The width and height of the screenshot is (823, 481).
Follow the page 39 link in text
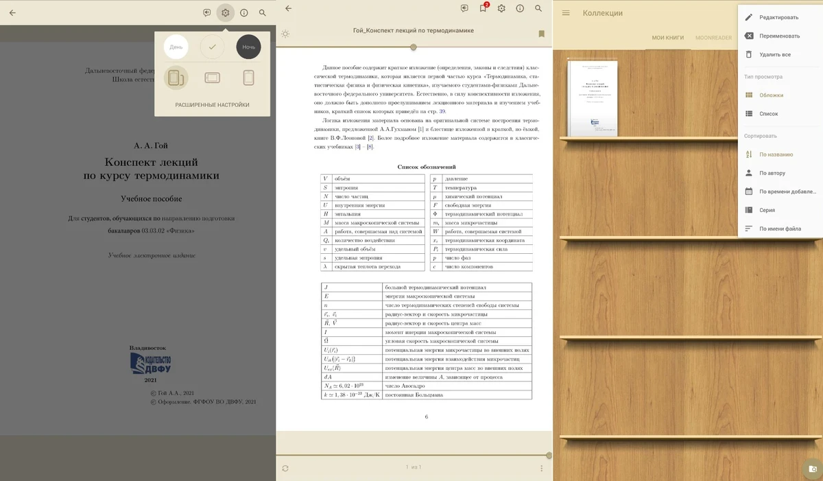click(x=442, y=111)
